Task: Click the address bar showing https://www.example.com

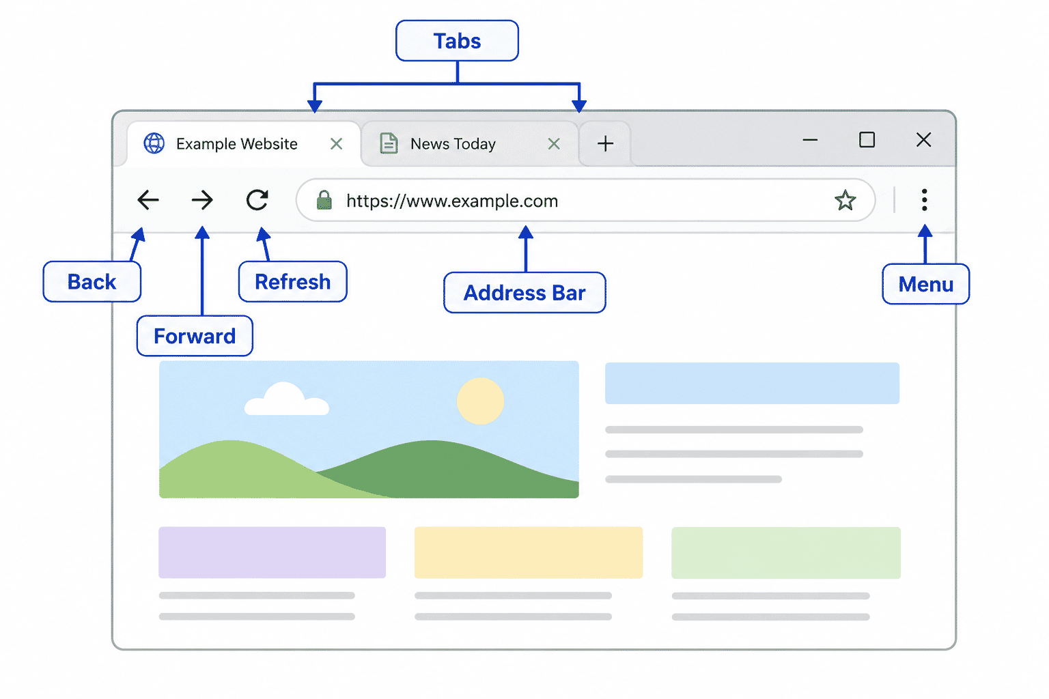Action: tap(586, 201)
